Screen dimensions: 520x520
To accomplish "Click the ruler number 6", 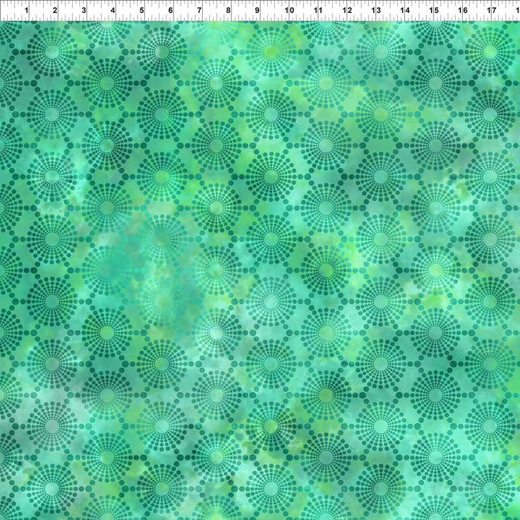I will (170, 10).
